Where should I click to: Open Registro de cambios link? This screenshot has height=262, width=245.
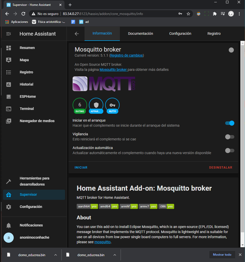[x=126, y=56]
